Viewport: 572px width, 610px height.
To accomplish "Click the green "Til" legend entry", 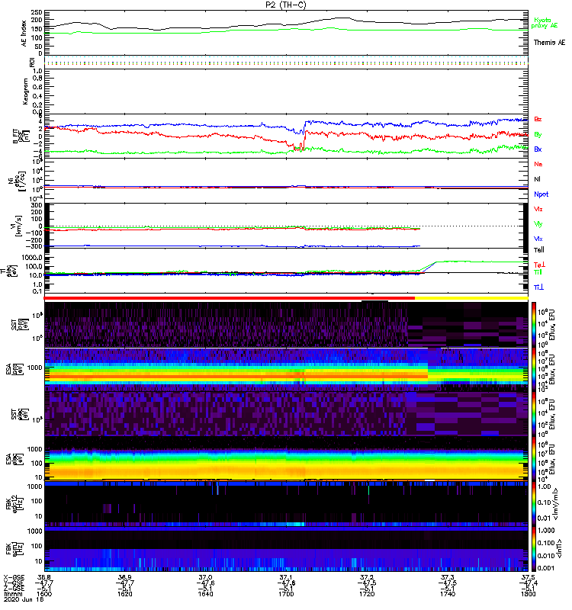I will click(x=538, y=272).
